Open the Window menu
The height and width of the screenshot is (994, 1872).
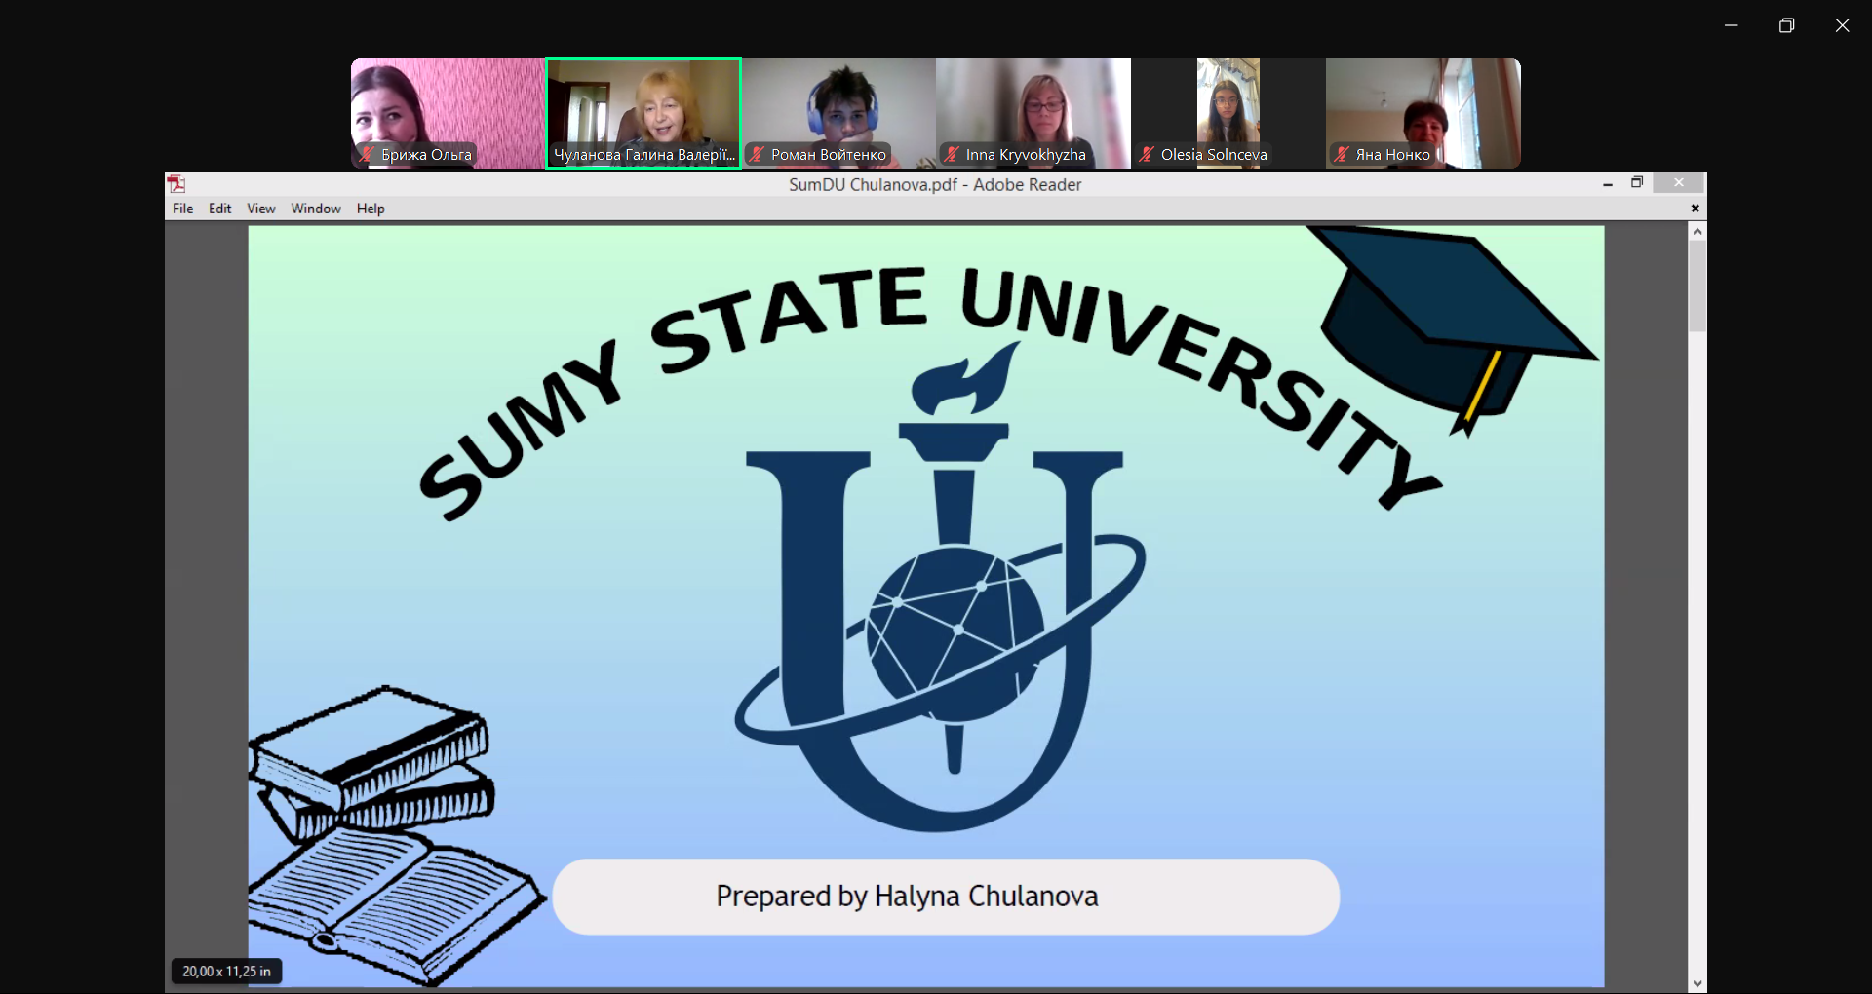(316, 209)
